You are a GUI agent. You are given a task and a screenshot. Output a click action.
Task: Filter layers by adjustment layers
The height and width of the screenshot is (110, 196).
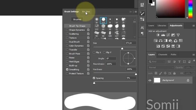tap(174, 62)
